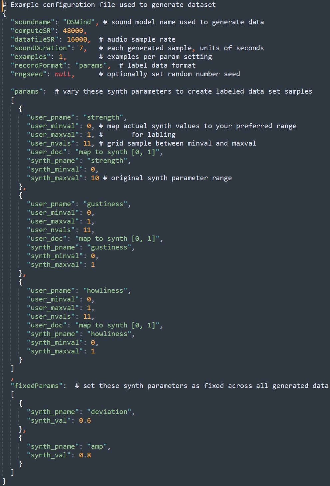Click the "deviation" string value
Screen dimensions: 330x486
tap(109, 412)
